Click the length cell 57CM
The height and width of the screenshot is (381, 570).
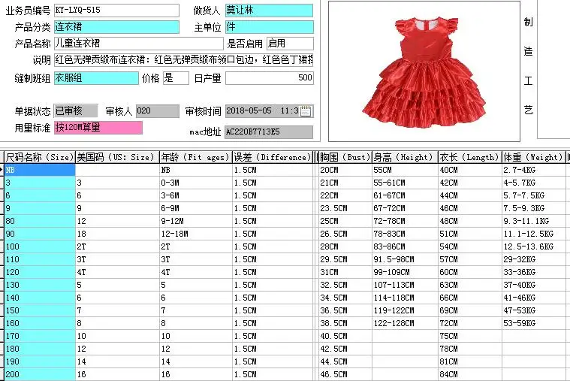470,259
